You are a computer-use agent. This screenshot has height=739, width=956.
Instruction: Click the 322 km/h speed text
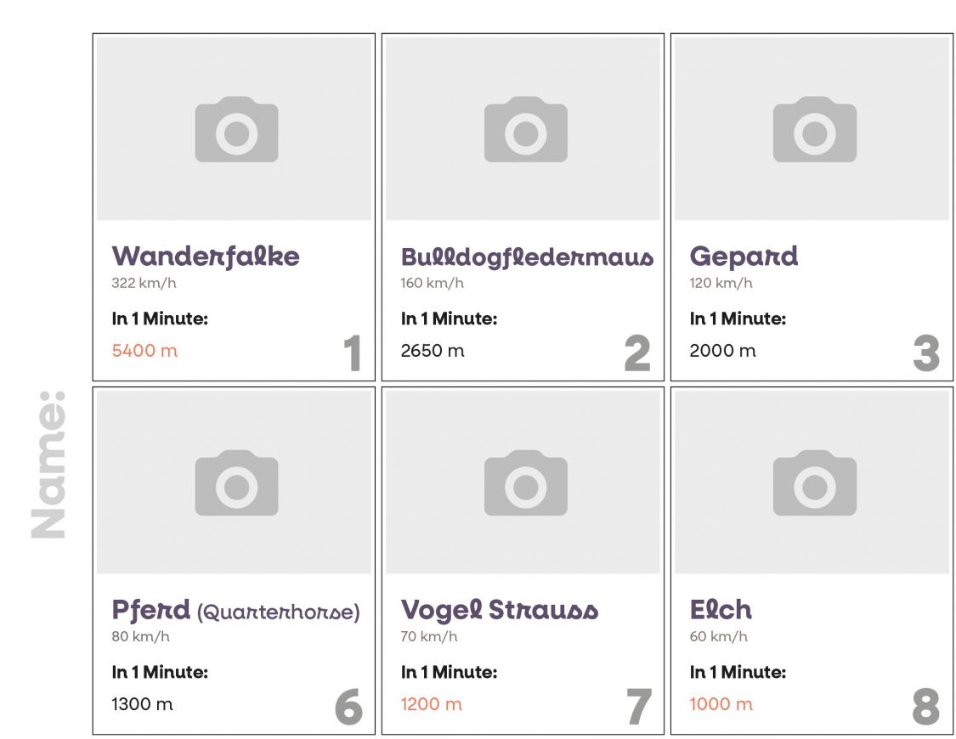[144, 283]
